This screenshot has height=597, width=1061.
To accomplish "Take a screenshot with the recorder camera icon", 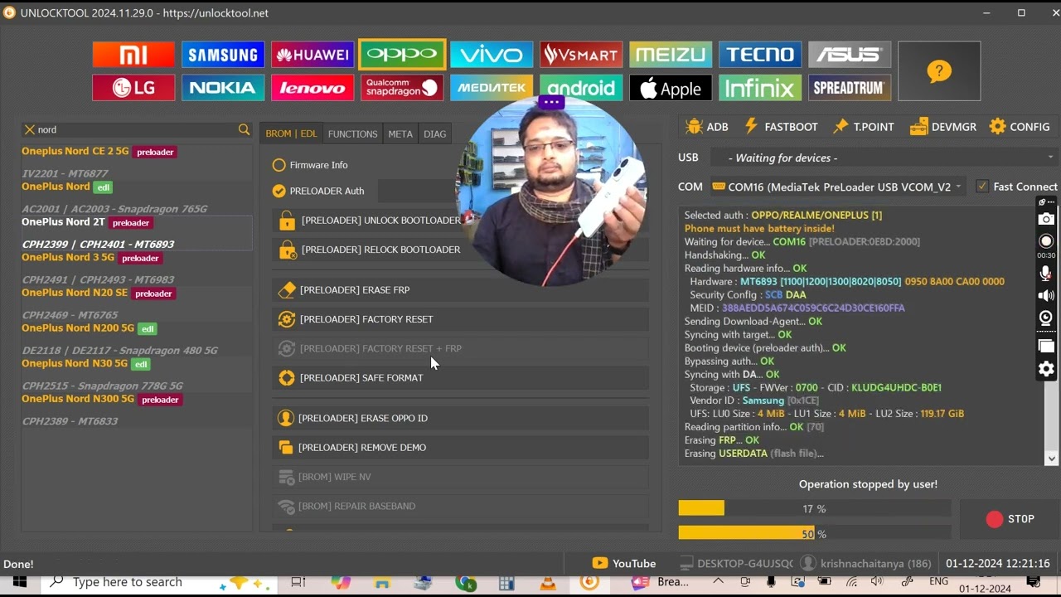I will click(x=1047, y=219).
